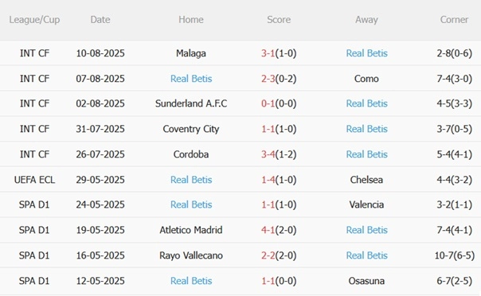Open Real Betis link in Cordoba row
481x296 pixels.
[366, 154]
